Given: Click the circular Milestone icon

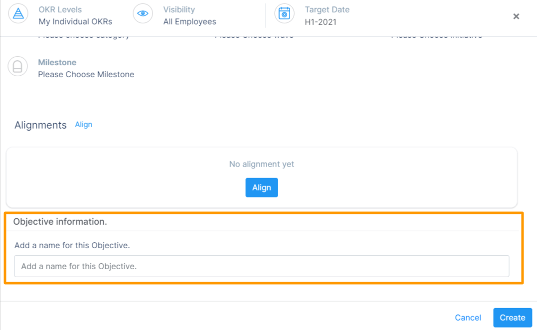Looking at the screenshot, I should pyautogui.click(x=18, y=65).
